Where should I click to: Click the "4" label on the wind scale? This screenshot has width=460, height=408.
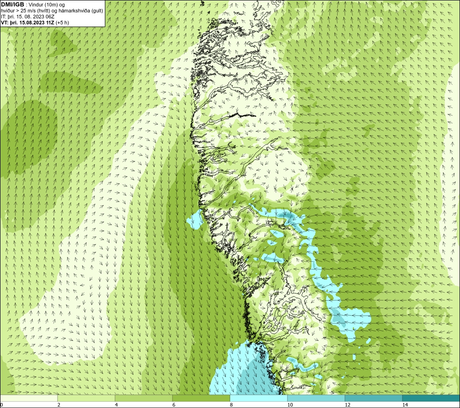pos(116,405)
